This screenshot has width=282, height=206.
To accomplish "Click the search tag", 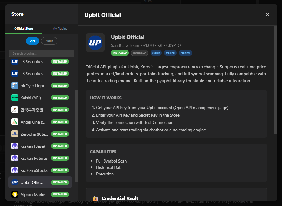I will tap(156, 53).
